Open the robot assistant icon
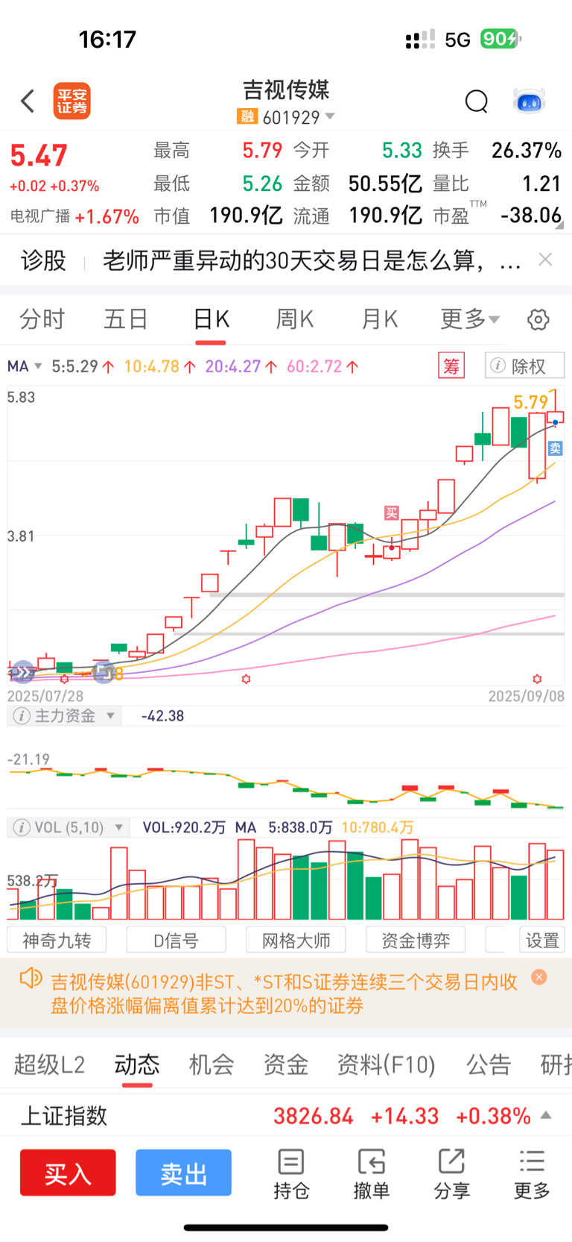This screenshot has height=1242, width=572. pos(530,101)
